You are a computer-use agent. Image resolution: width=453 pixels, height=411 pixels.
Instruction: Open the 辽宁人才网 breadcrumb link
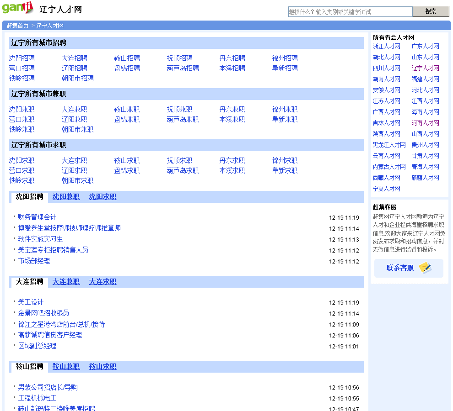click(x=50, y=26)
